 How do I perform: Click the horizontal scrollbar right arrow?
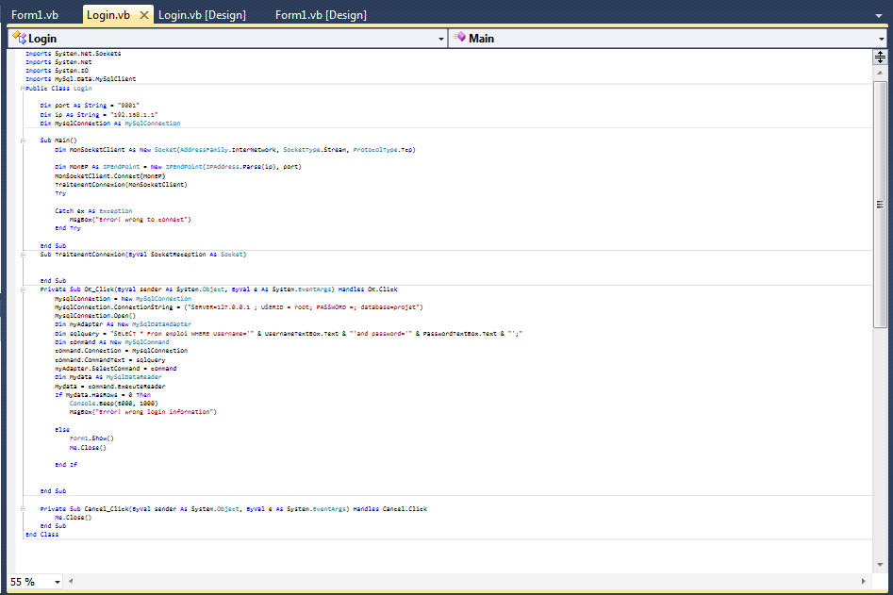pos(865,581)
